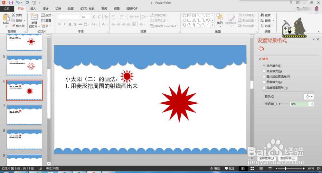Click the zoom slider in status bar
This screenshot has height=173, width=322.
[x=290, y=169]
